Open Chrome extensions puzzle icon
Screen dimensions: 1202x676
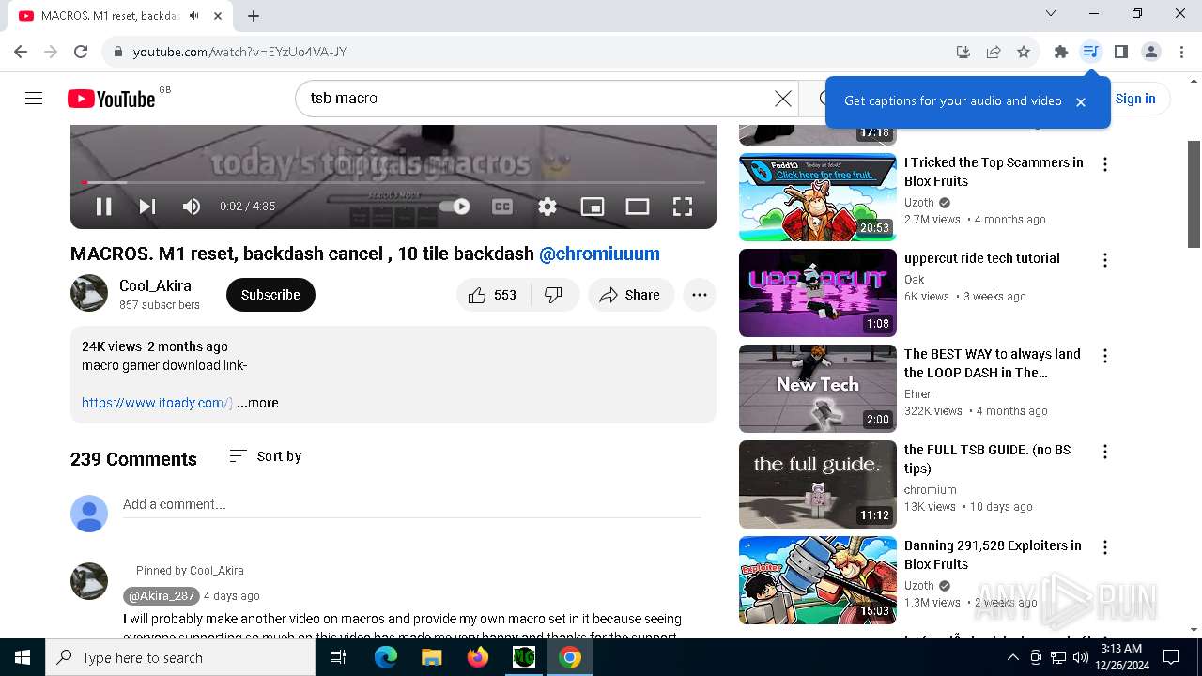tap(1061, 52)
